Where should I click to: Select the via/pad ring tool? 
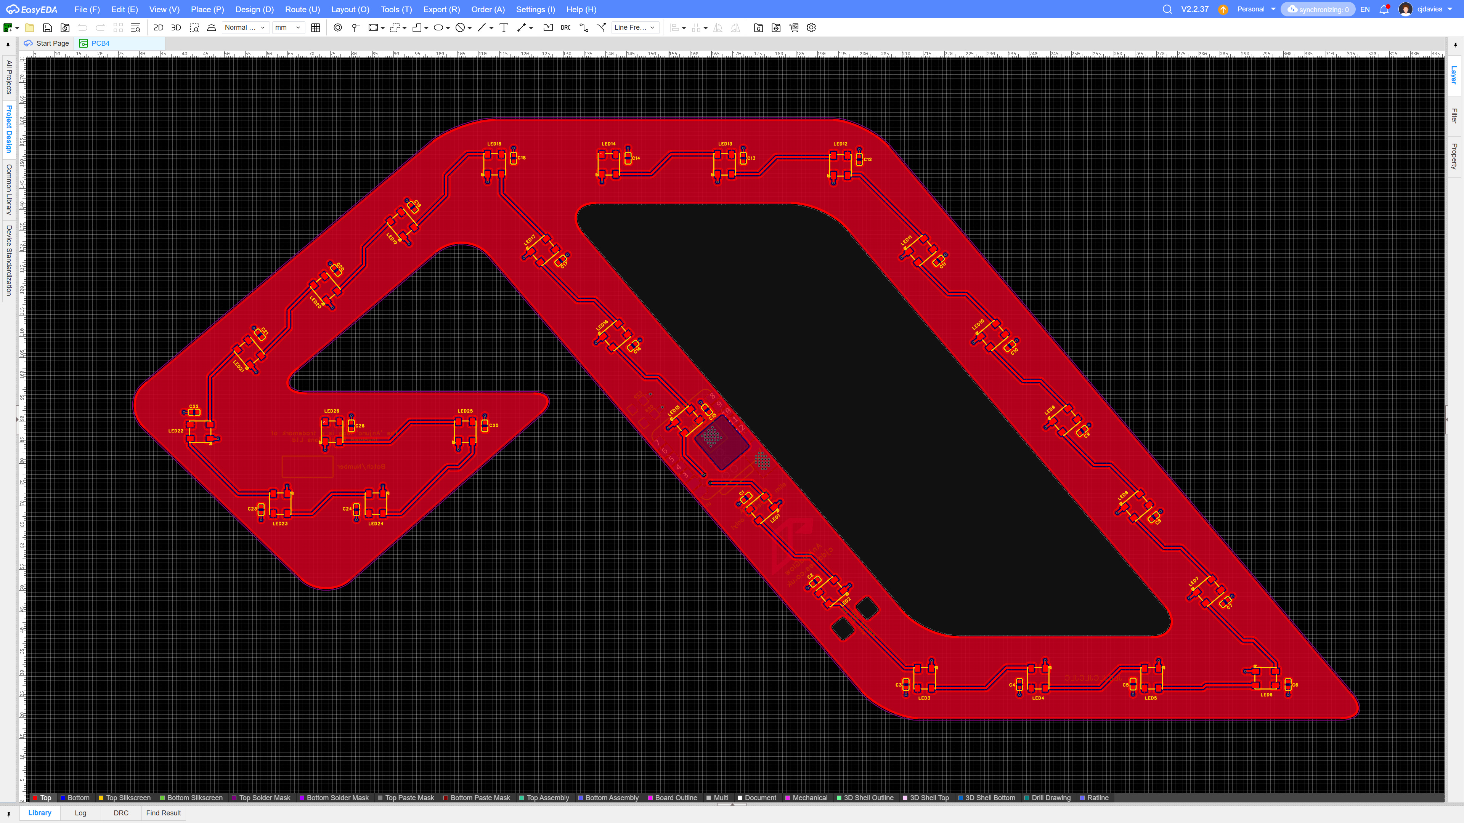pyautogui.click(x=337, y=27)
